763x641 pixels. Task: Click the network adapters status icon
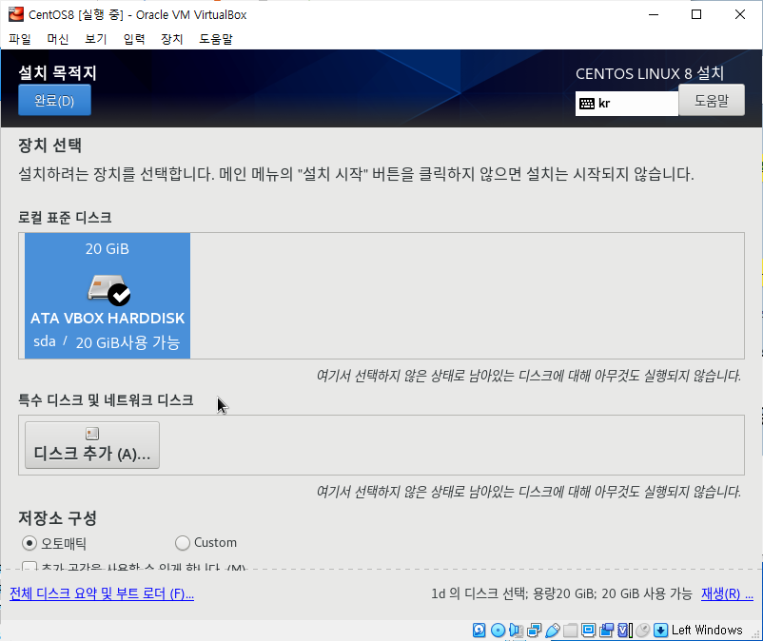(534, 630)
